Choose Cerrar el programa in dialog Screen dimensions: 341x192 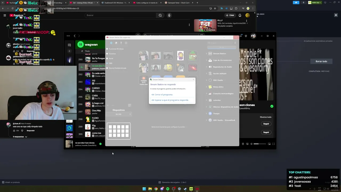point(163,95)
